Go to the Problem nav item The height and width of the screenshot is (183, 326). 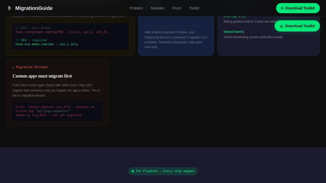click(x=136, y=8)
